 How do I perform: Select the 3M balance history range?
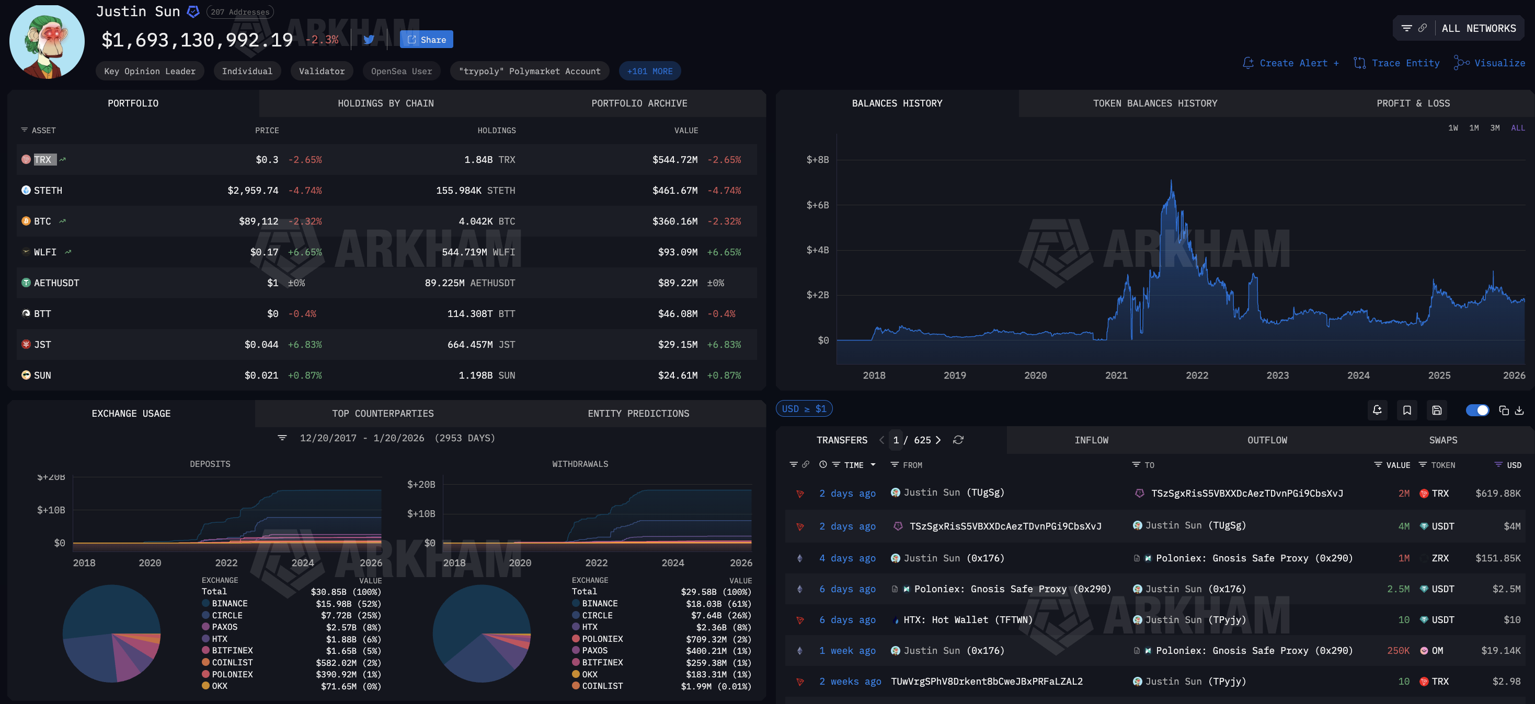click(1494, 128)
